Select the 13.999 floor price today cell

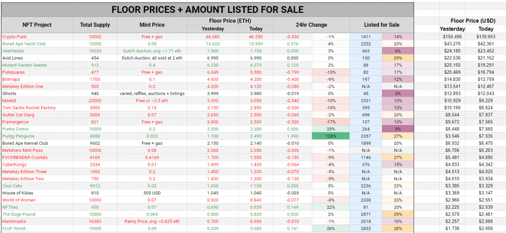[x=256, y=44]
